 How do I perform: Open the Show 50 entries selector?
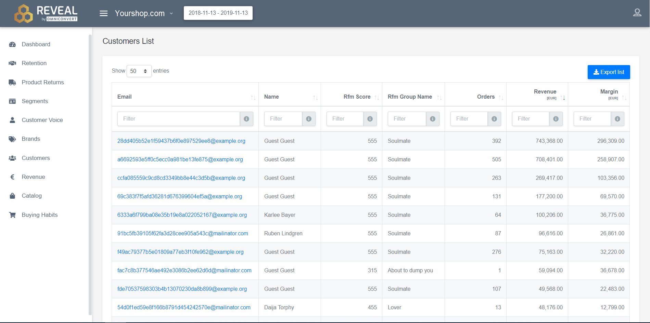[139, 71]
